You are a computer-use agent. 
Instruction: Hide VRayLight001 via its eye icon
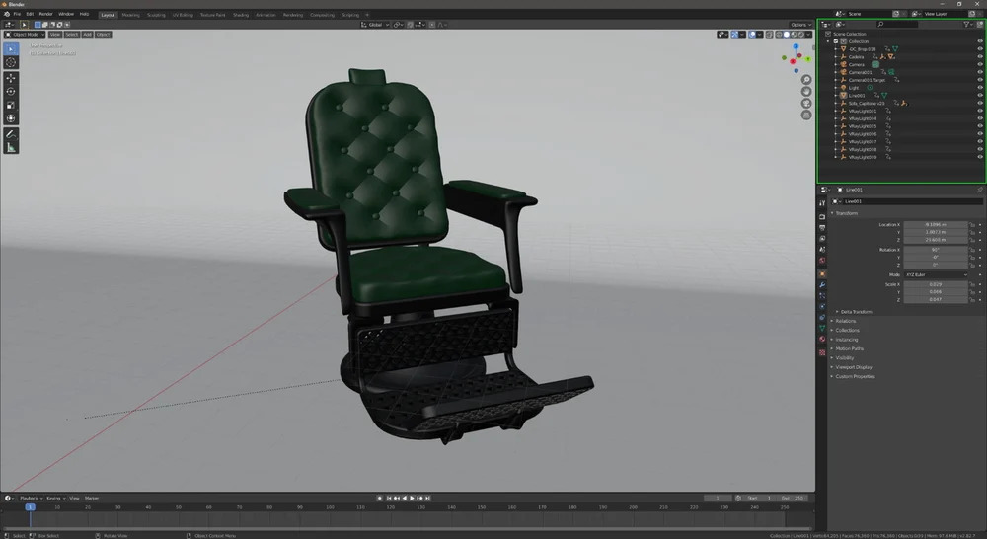pos(979,111)
